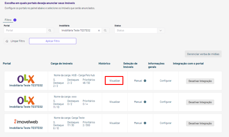The width and height of the screenshot is (229, 137).
Task: Open settings gear in OLX xxxx row
Action: pos(145,102)
